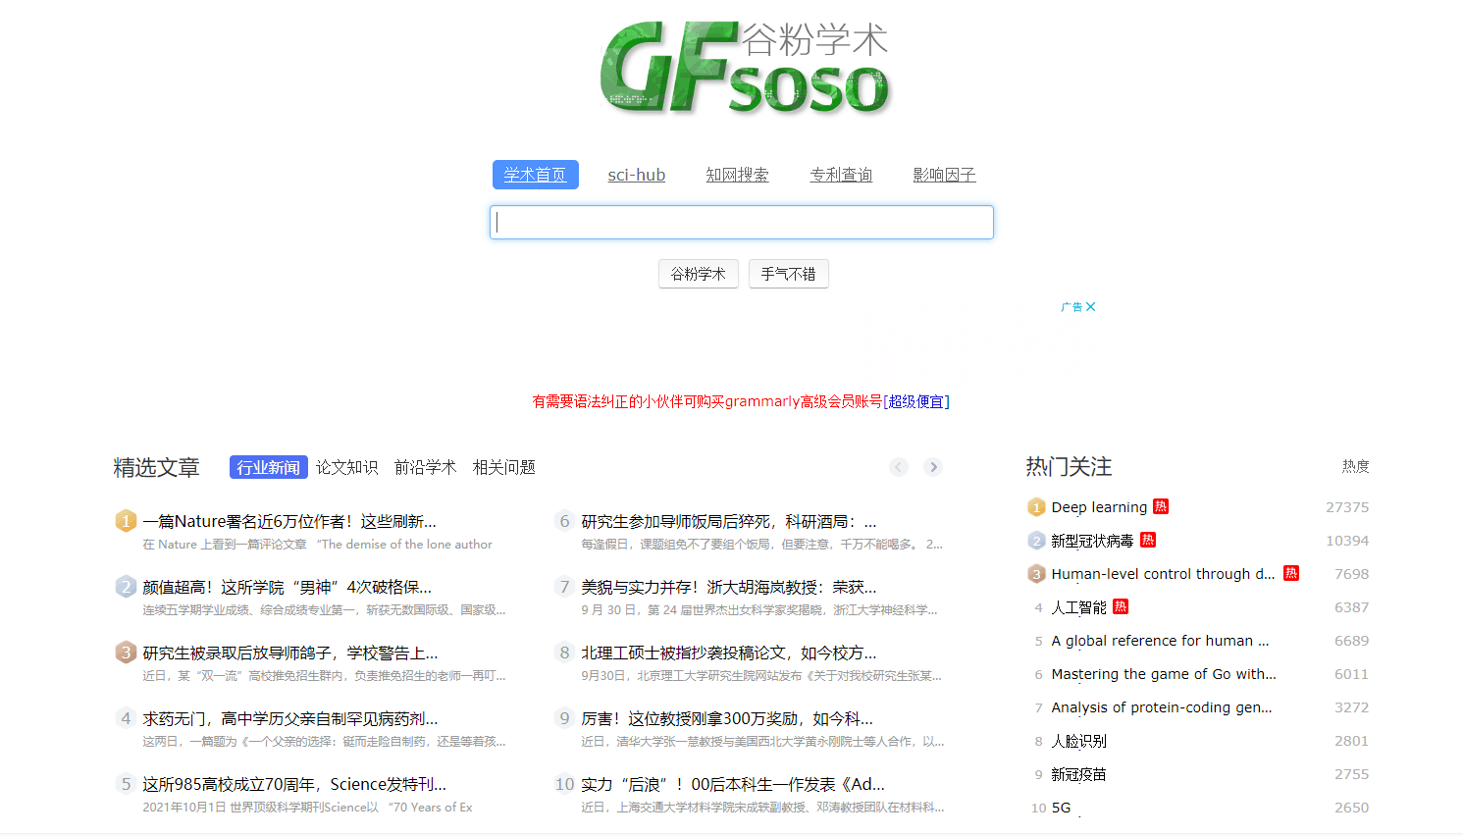Click rank 3 medal beside Human-level control
Screen dimensions: 1463x836
point(1036,574)
